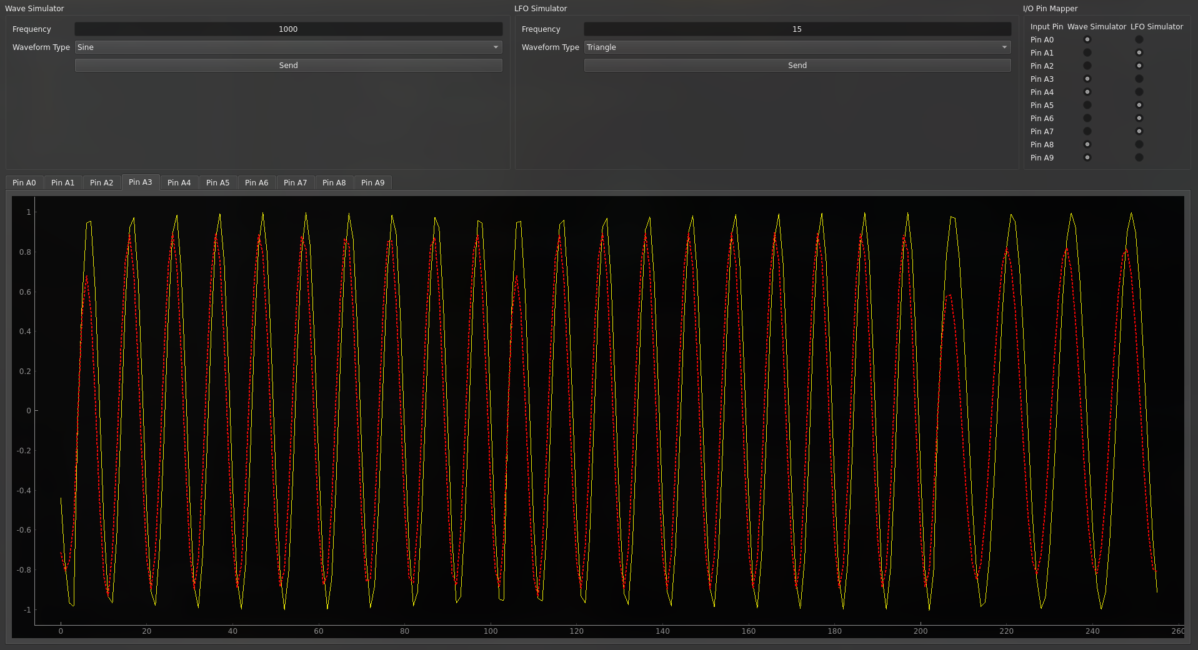Click Send button in Wave Simulator panel
1198x650 pixels.
coord(288,66)
